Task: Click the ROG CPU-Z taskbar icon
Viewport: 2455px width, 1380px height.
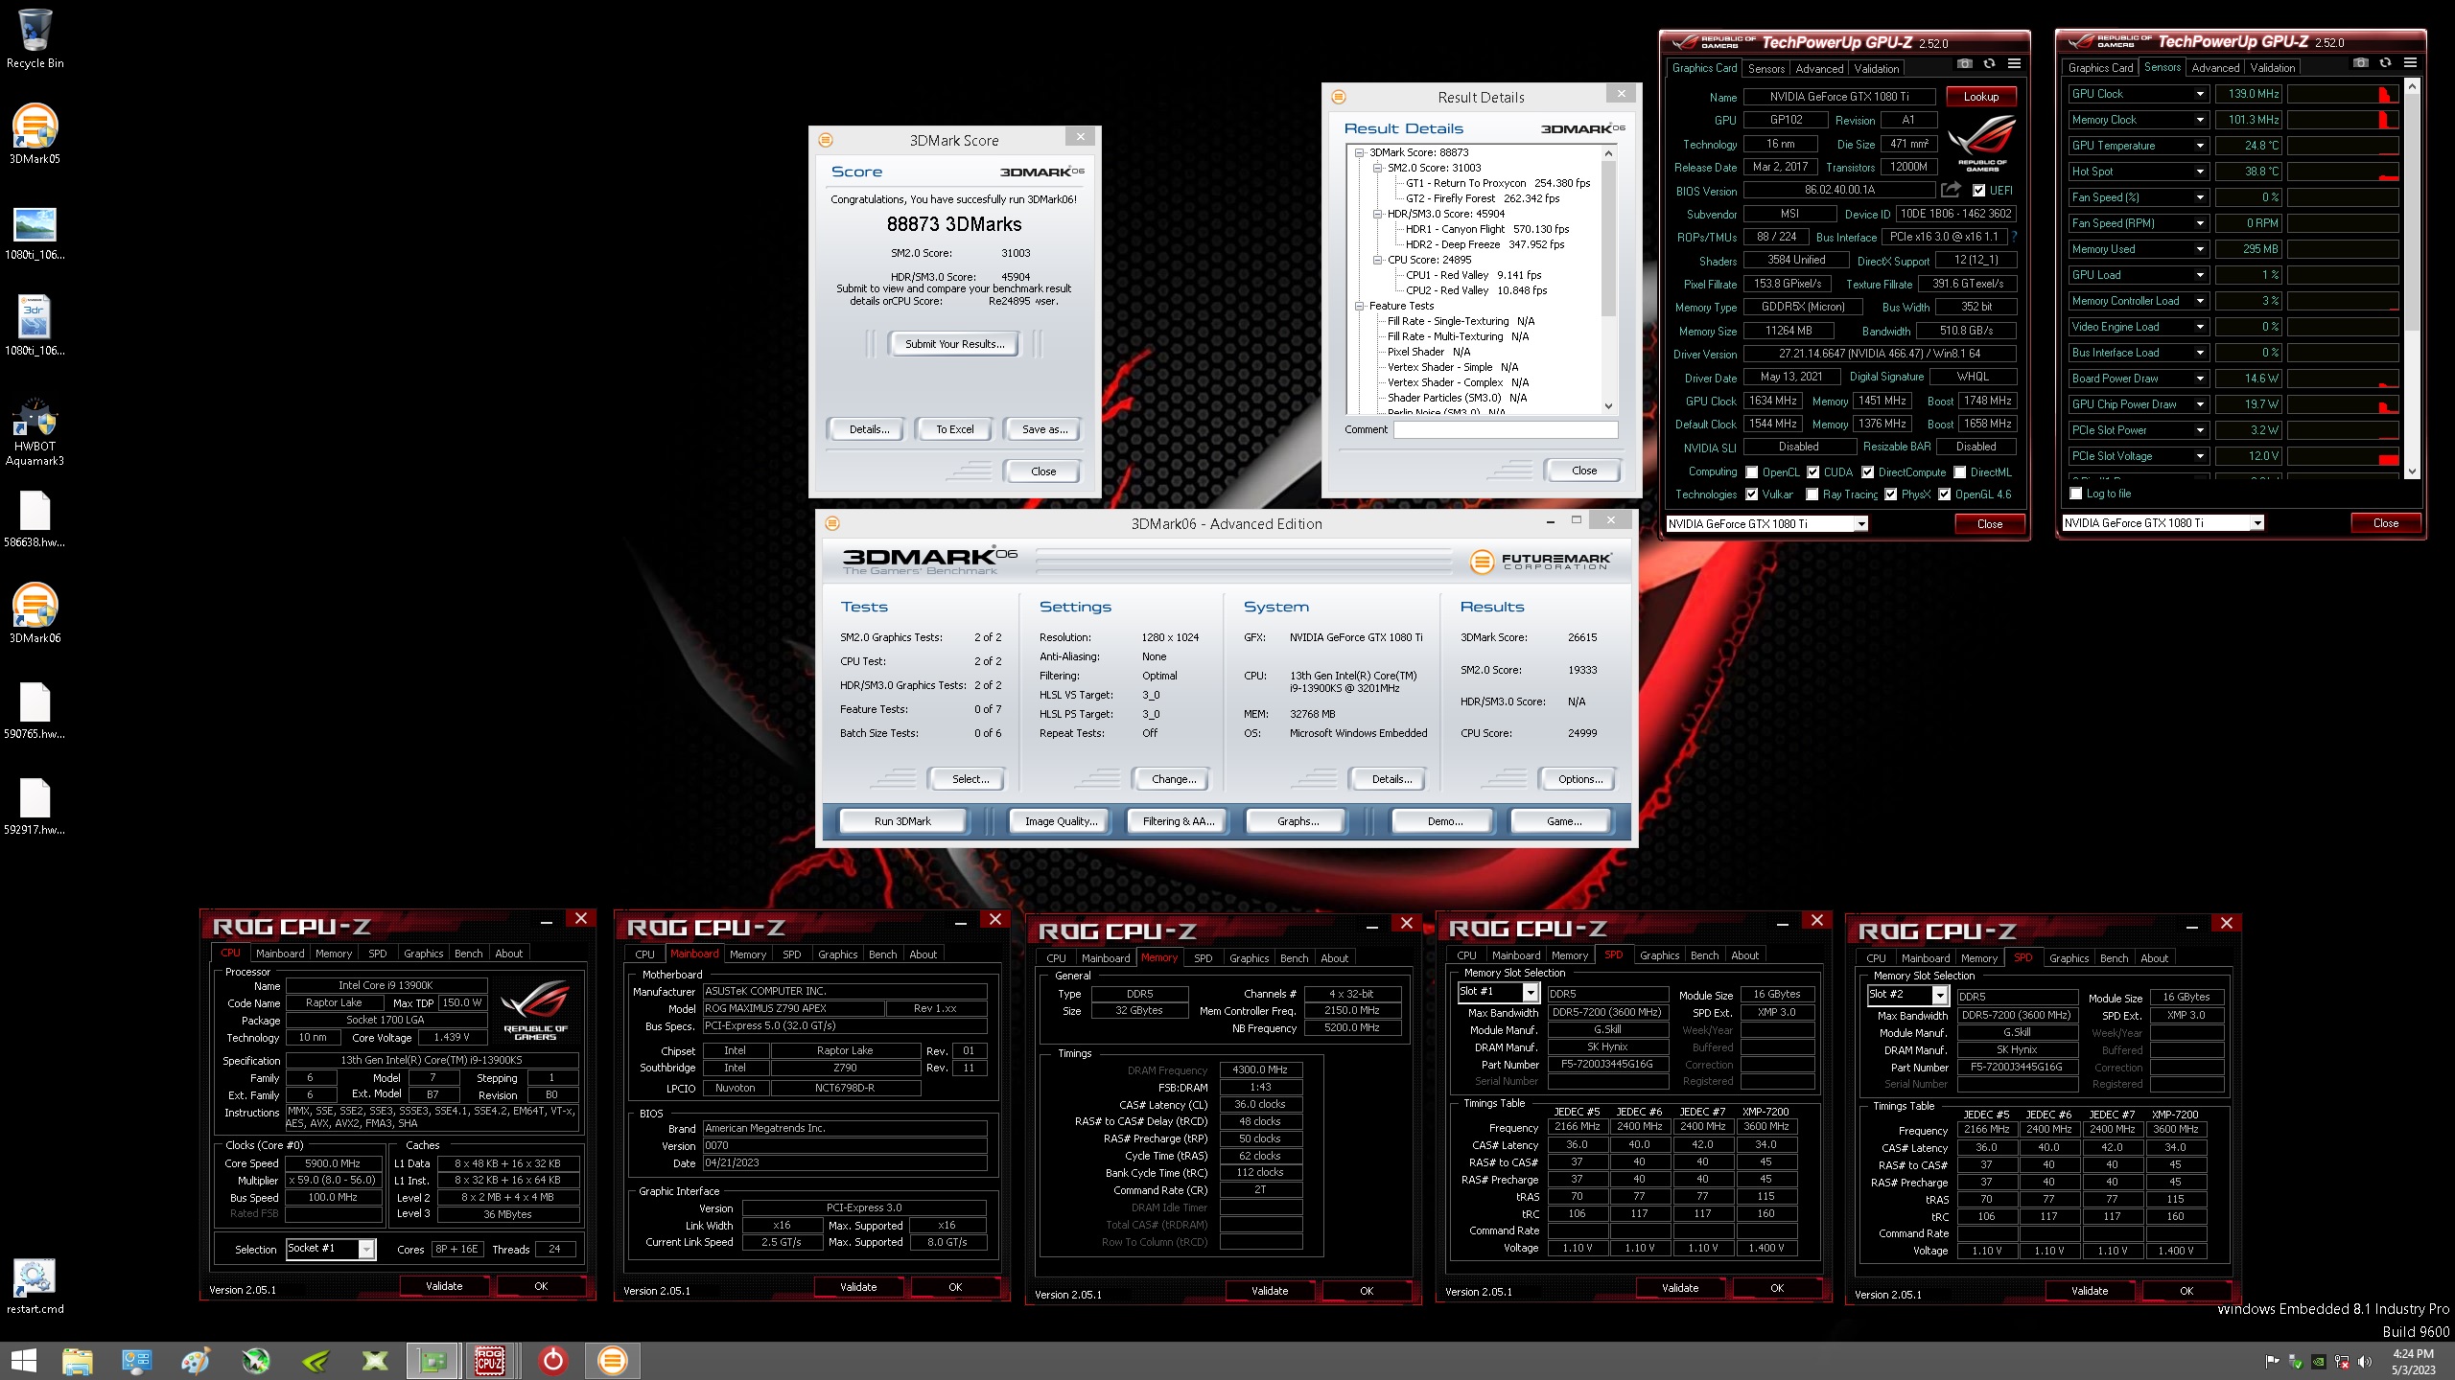Action: pyautogui.click(x=490, y=1360)
